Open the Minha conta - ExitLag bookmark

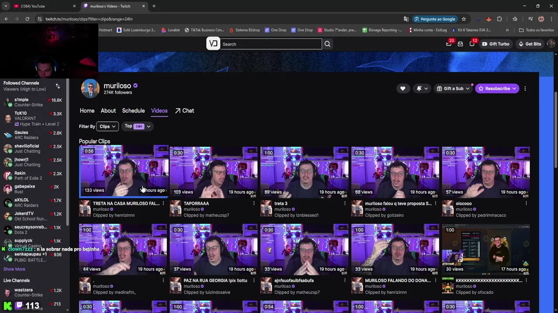tap(428, 30)
